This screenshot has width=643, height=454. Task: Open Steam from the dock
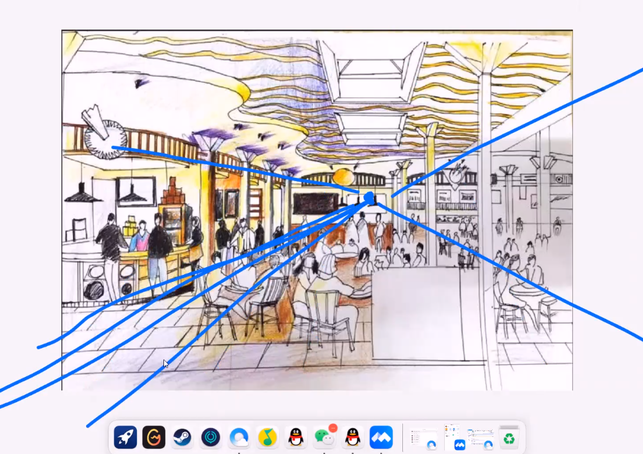click(x=182, y=437)
